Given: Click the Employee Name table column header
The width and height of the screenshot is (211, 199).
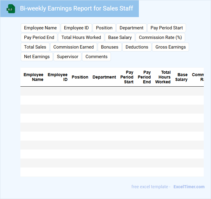Looking at the screenshot, I should tap(33, 77).
